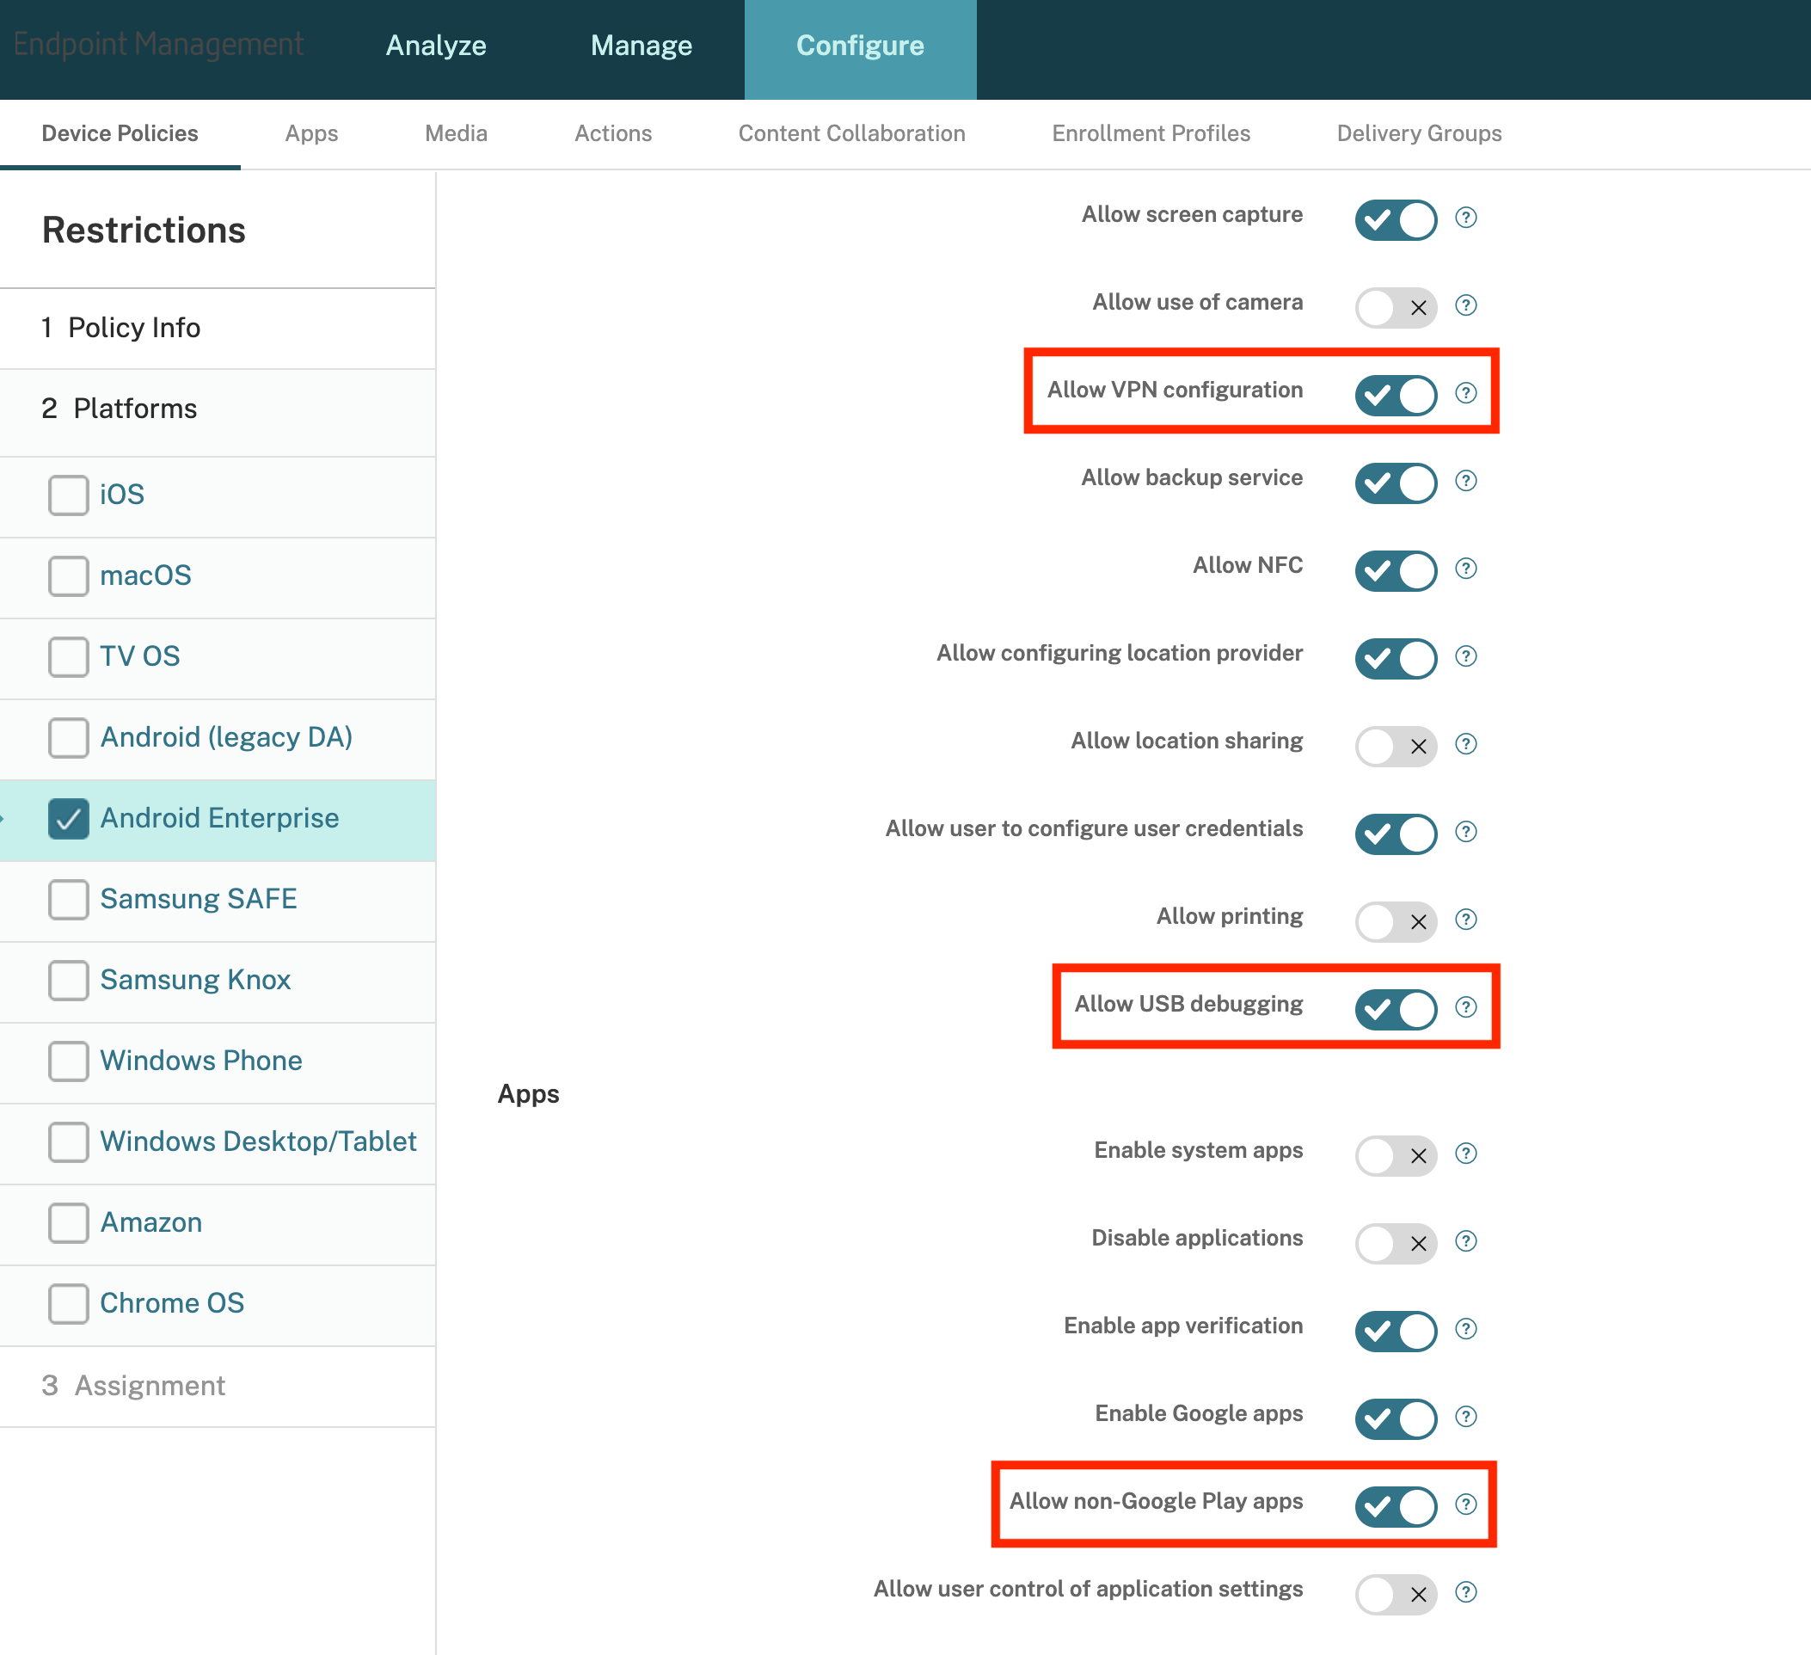Select the Chrome OS platform link
Viewport: 1811px width, 1655px height.
pyautogui.click(x=172, y=1303)
